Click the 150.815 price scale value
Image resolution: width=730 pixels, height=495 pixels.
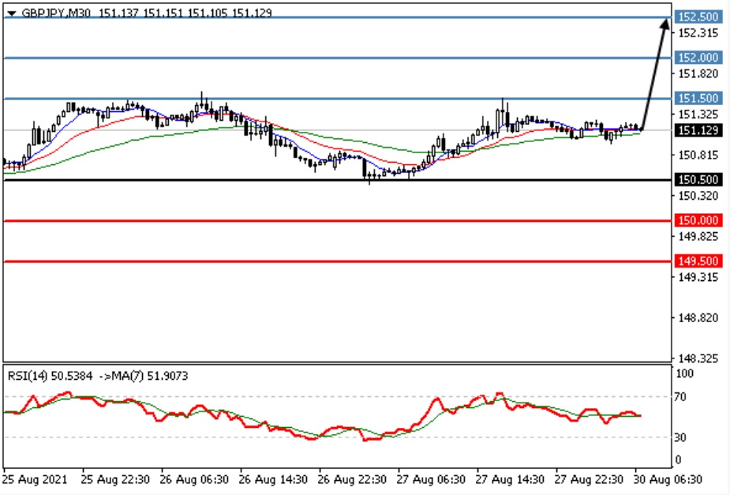click(698, 155)
